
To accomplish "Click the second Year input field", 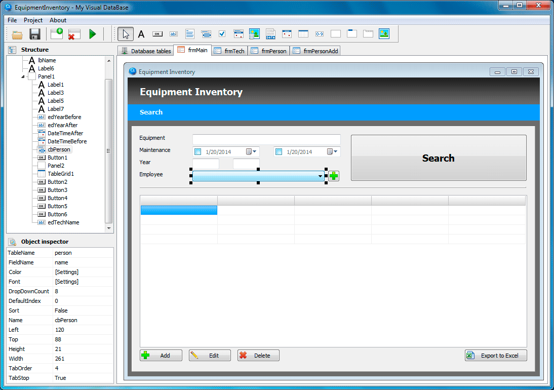I will tap(246, 164).
